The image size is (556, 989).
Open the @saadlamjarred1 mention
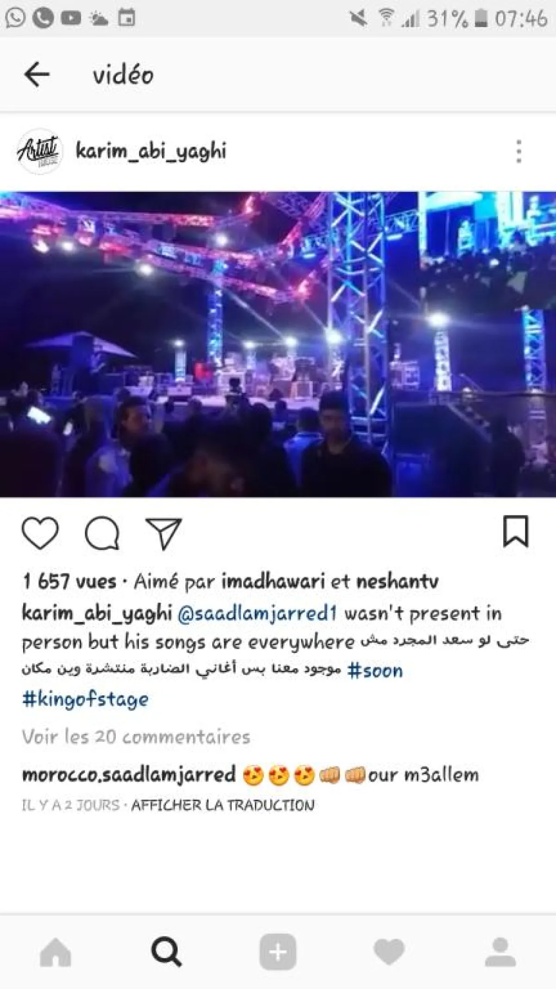257,613
